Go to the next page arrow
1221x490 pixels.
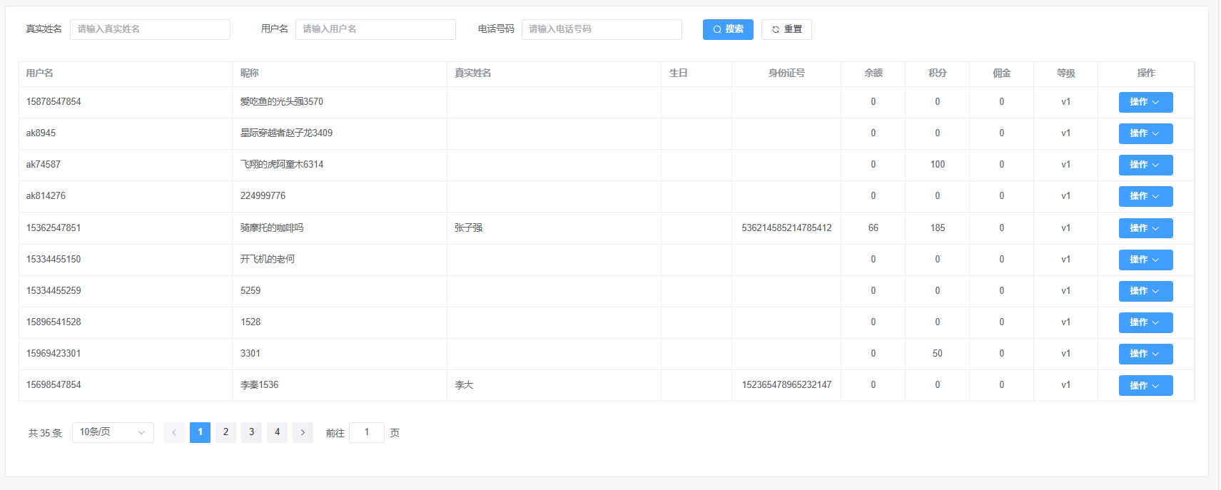pyautogui.click(x=303, y=432)
